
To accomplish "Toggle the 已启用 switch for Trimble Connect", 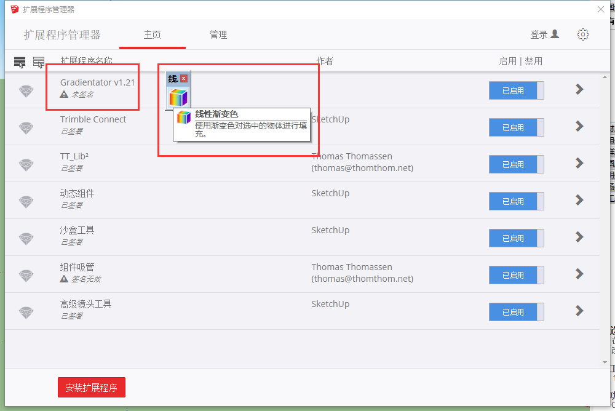I will [516, 127].
